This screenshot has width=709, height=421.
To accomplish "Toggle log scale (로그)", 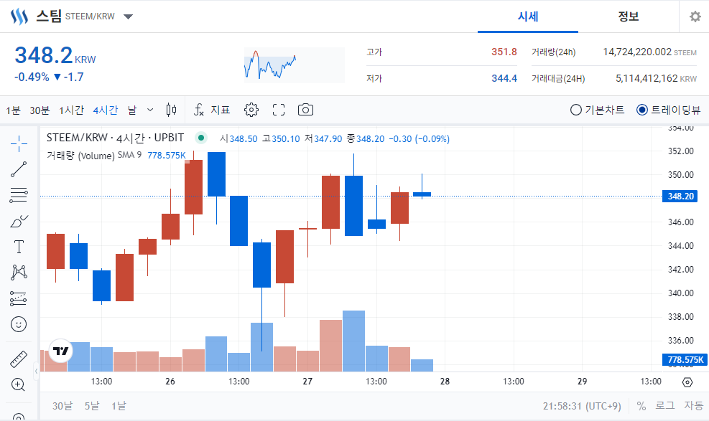I will pyautogui.click(x=665, y=406).
